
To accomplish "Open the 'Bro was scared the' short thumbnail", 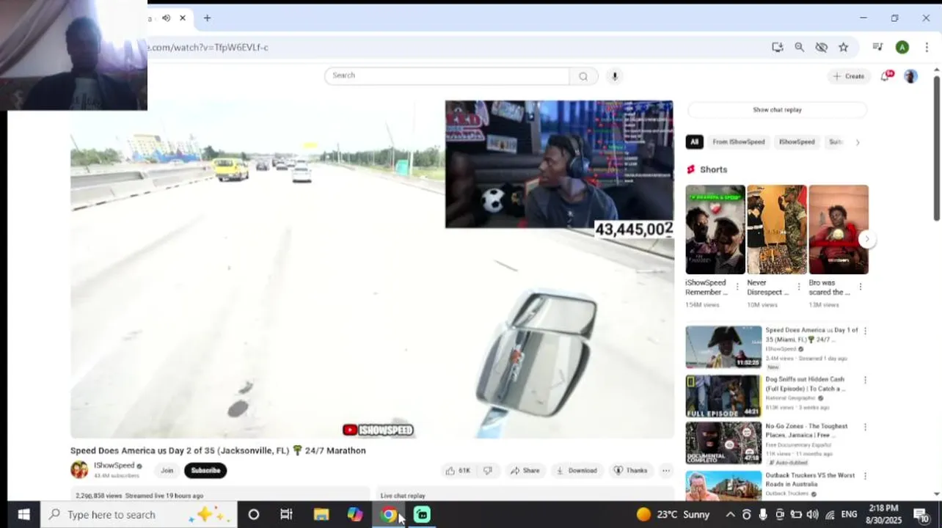I will 839,230.
